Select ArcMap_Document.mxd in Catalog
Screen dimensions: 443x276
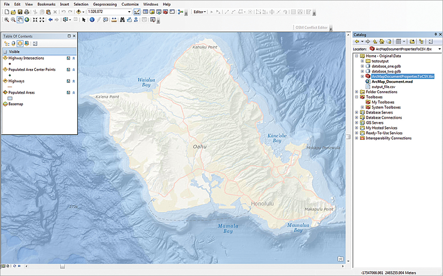tap(392, 82)
